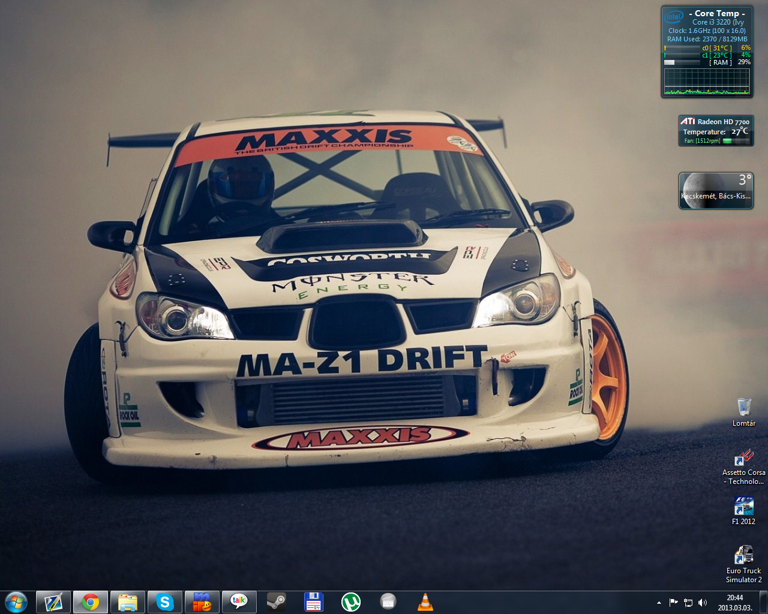Select the F1 2012 desktop shortcut
The image size is (768, 614).
pyautogui.click(x=744, y=511)
